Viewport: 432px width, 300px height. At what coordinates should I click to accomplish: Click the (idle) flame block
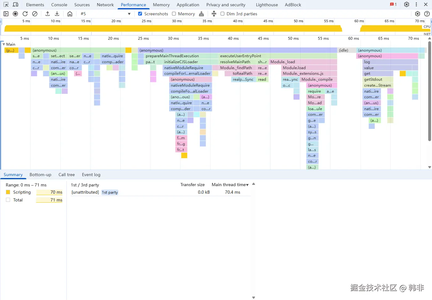pos(347,50)
